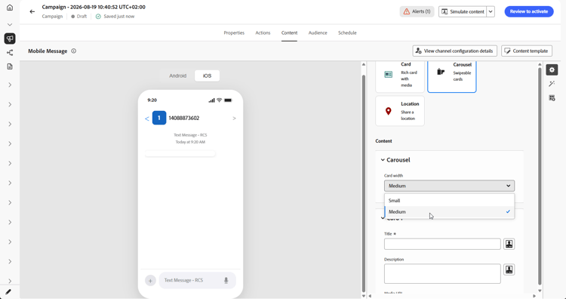Open the Home icon in sidebar

coord(10,8)
